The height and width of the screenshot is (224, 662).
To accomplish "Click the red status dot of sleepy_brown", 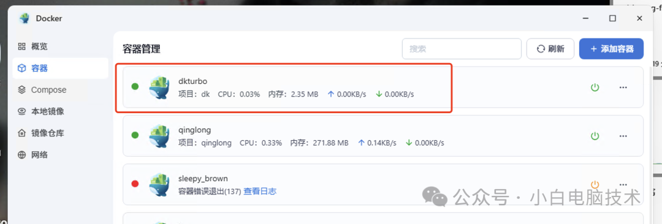I will (135, 184).
